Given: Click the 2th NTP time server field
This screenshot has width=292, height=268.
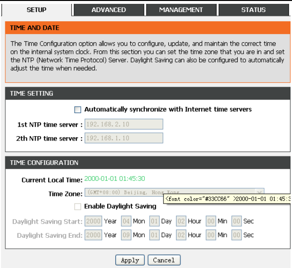Looking at the screenshot, I should [x=124, y=138].
